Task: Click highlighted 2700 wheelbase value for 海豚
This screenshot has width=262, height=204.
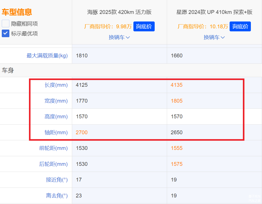Action: point(82,132)
